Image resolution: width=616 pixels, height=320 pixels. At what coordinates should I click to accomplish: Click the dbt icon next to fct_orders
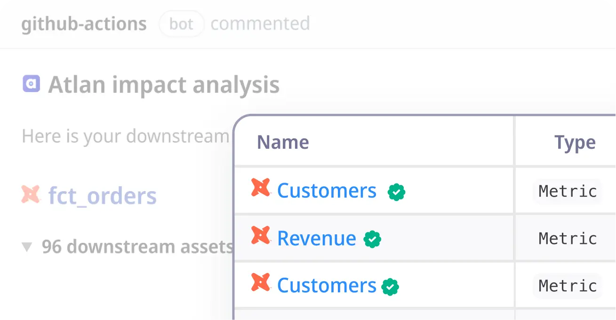click(31, 194)
